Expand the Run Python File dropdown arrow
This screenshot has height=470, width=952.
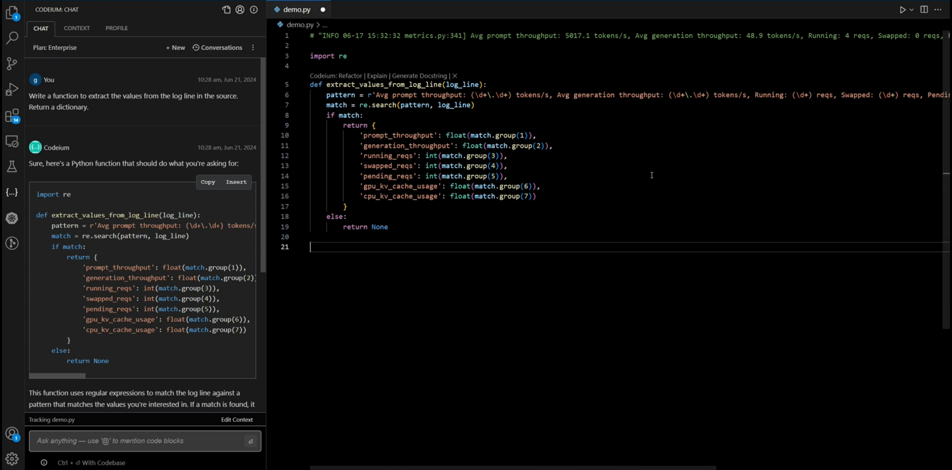(911, 10)
